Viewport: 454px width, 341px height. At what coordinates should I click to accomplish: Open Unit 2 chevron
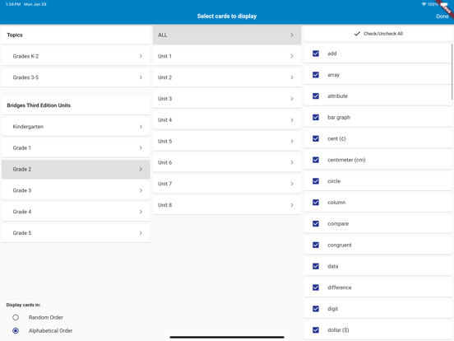[292, 77]
